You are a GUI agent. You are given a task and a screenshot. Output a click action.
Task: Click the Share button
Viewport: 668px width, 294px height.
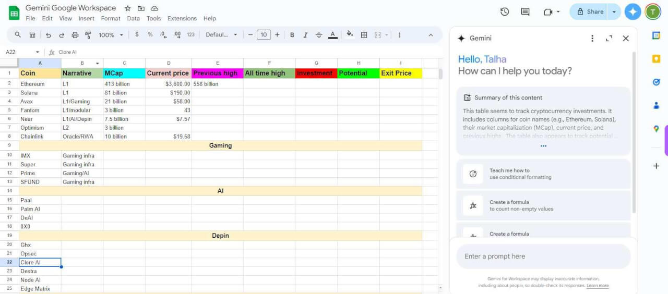tap(590, 11)
